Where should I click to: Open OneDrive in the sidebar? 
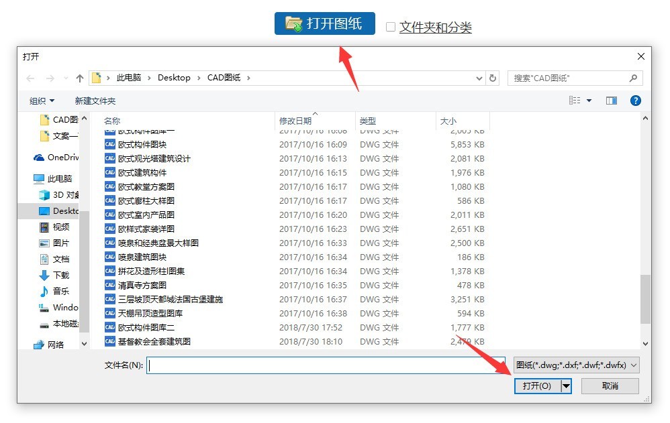(56, 157)
